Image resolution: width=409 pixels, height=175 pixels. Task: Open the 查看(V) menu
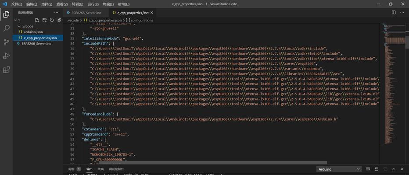pos(62,4)
